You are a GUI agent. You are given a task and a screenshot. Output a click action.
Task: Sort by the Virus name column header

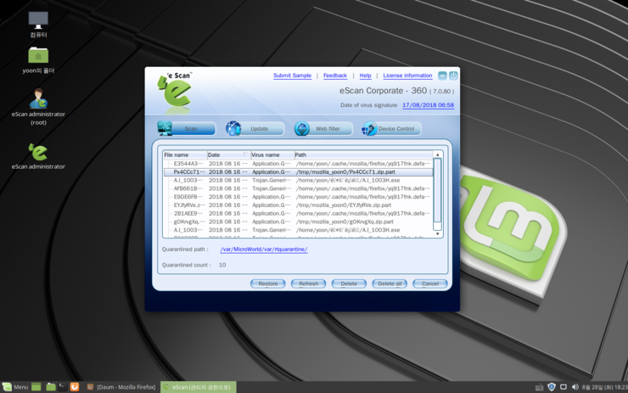pyautogui.click(x=272, y=155)
